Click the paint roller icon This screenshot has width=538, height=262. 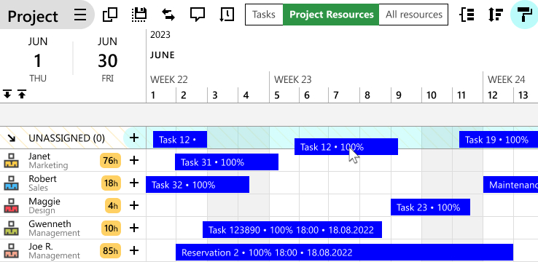coord(524,15)
